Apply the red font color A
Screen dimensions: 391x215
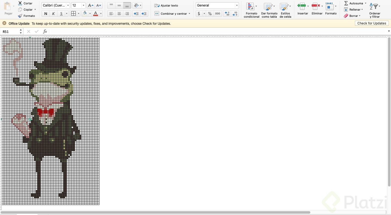point(95,14)
